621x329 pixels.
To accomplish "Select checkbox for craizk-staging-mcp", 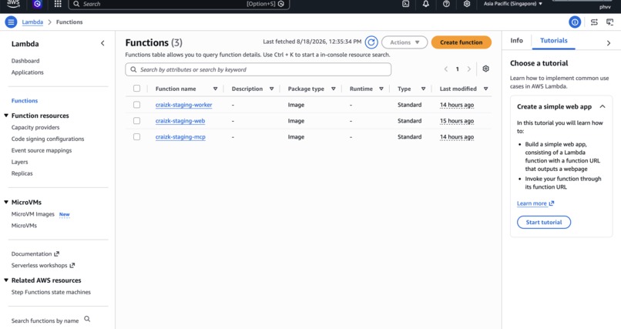I will coord(136,137).
